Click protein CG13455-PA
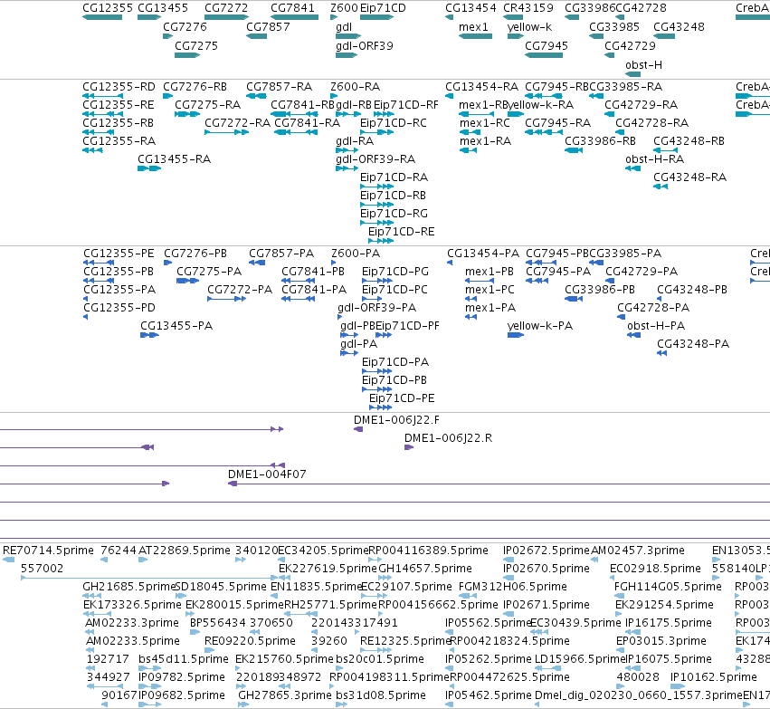The width and height of the screenshot is (770, 709). 149,336
